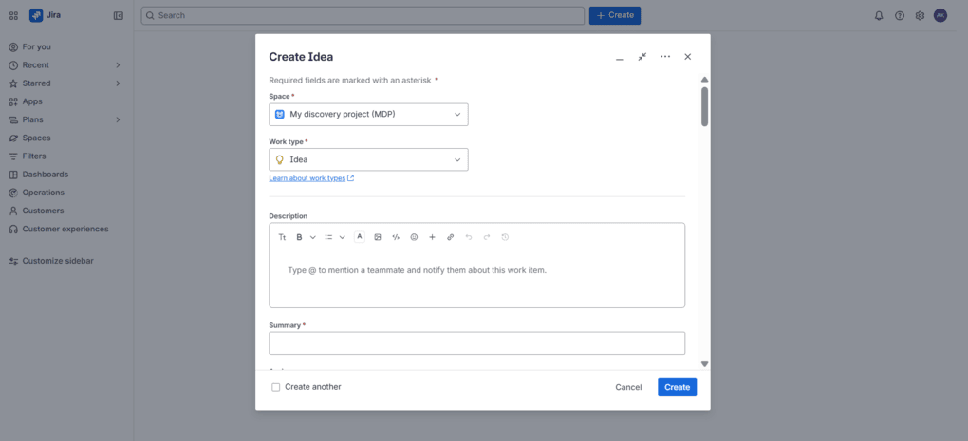The width and height of the screenshot is (968, 441).
Task: Click the top bar Create button
Action: [615, 15]
